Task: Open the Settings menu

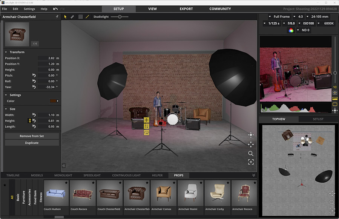Action: pos(29,9)
